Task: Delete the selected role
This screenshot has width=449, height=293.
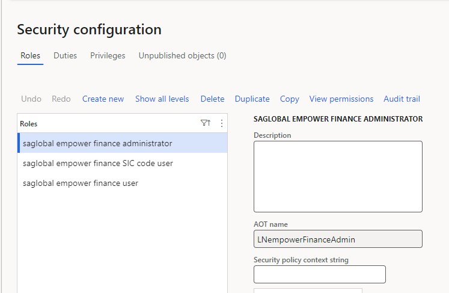Action: pos(212,99)
